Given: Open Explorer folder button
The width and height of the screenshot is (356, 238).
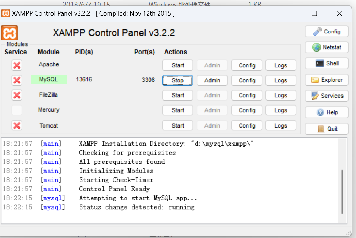Looking at the screenshot, I should tap(327, 80).
